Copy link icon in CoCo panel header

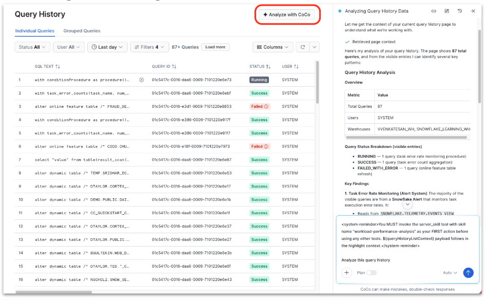[434, 11]
